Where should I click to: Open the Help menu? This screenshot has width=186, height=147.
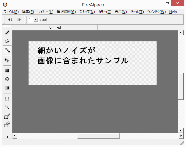(x=173, y=12)
